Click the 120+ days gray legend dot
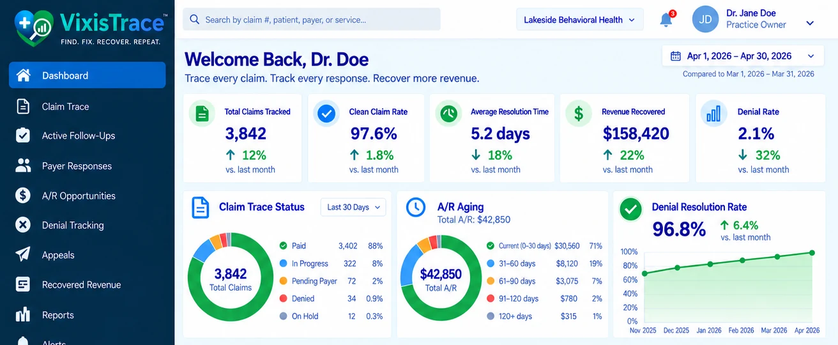Viewport: 838px width, 345px height. pyautogui.click(x=491, y=316)
